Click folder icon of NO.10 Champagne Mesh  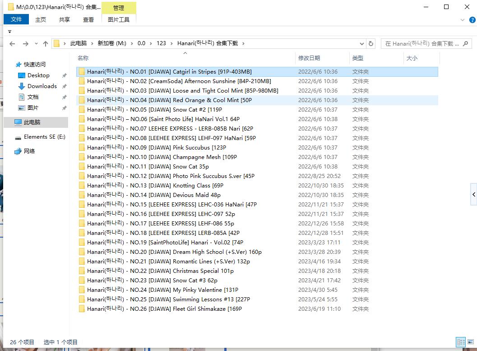point(82,157)
